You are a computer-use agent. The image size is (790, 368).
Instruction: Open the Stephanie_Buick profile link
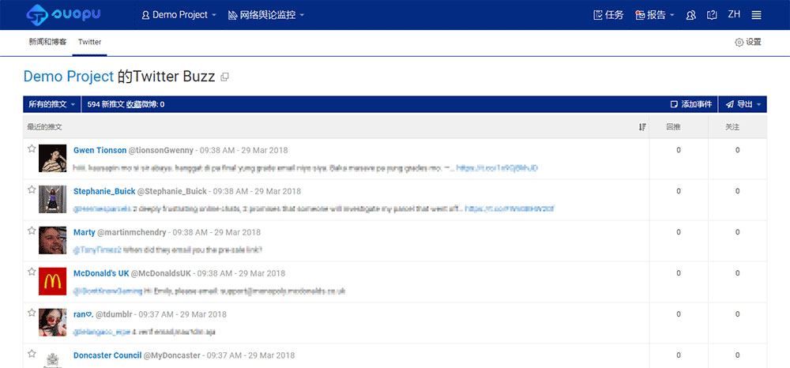point(104,191)
